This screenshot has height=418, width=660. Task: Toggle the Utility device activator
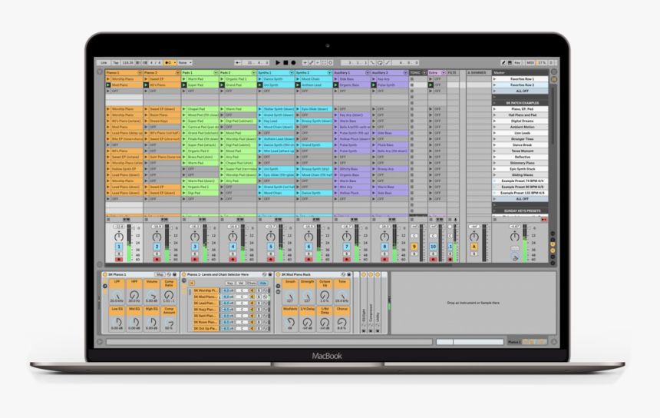[x=378, y=275]
